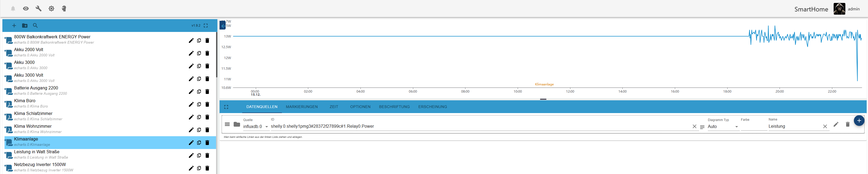Click the add new chart plus icon
Viewport: 868px width, 174px height.
[14, 26]
